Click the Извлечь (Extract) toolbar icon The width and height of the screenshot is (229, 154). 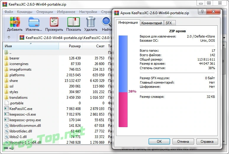pyautogui.click(x=34, y=22)
